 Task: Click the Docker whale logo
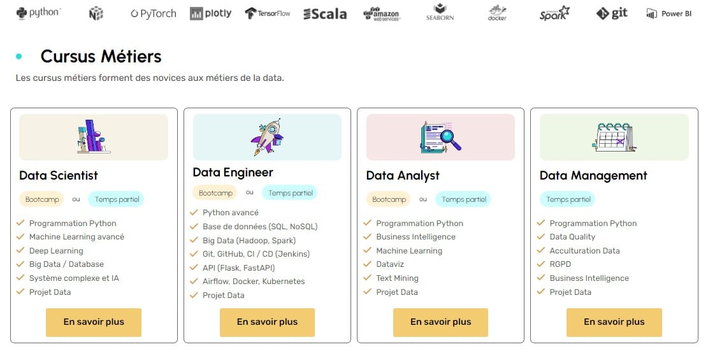point(497,13)
